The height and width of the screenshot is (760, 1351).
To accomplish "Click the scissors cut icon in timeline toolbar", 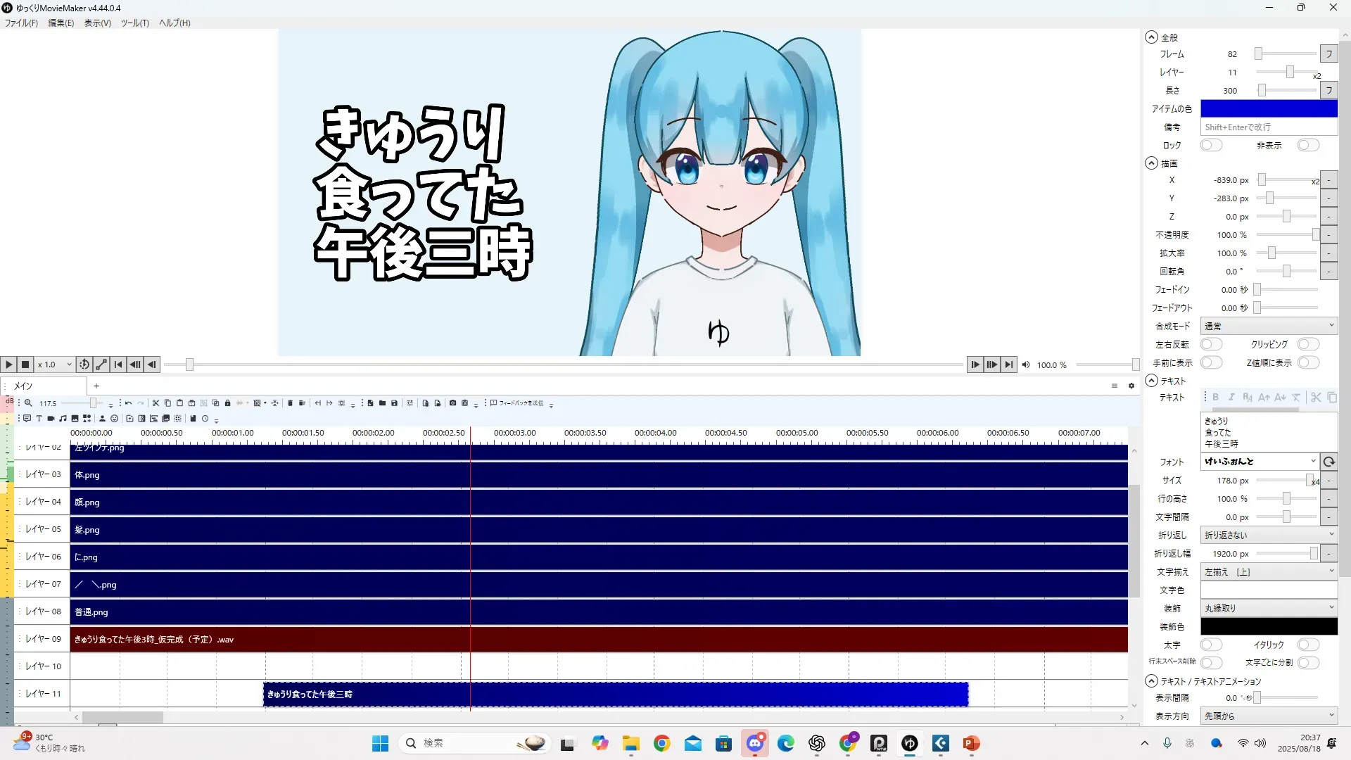I will tap(156, 403).
